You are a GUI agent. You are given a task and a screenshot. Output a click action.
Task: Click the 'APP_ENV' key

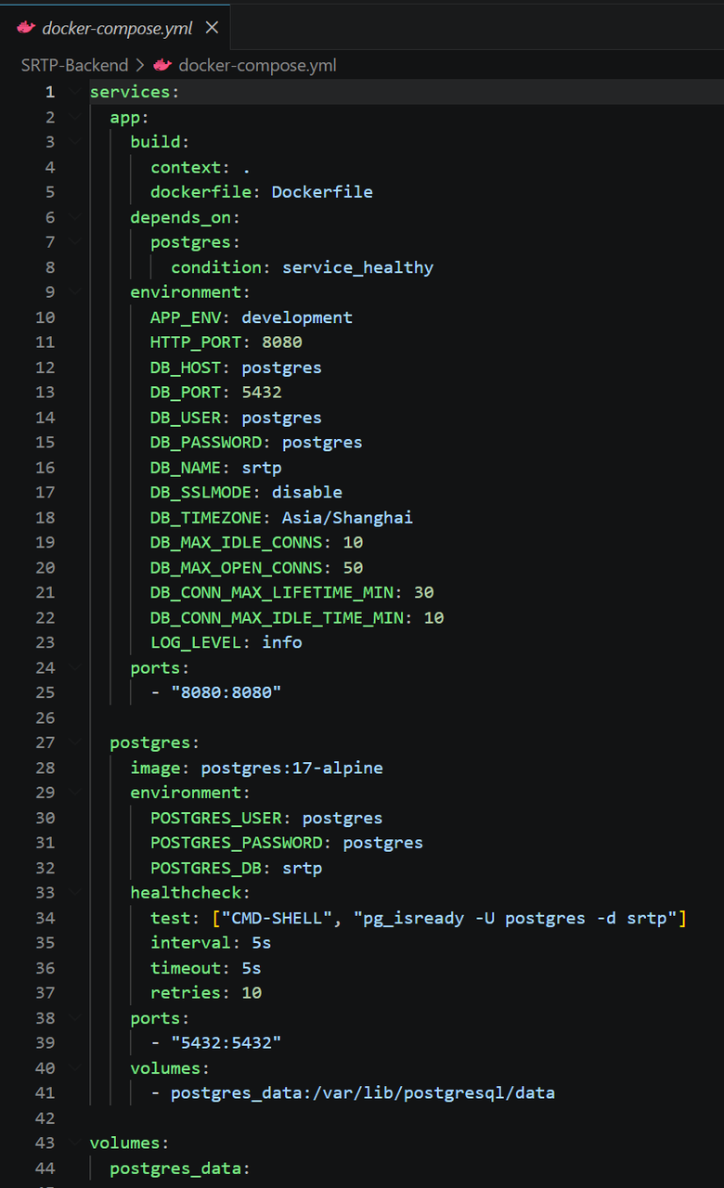pyautogui.click(x=186, y=317)
